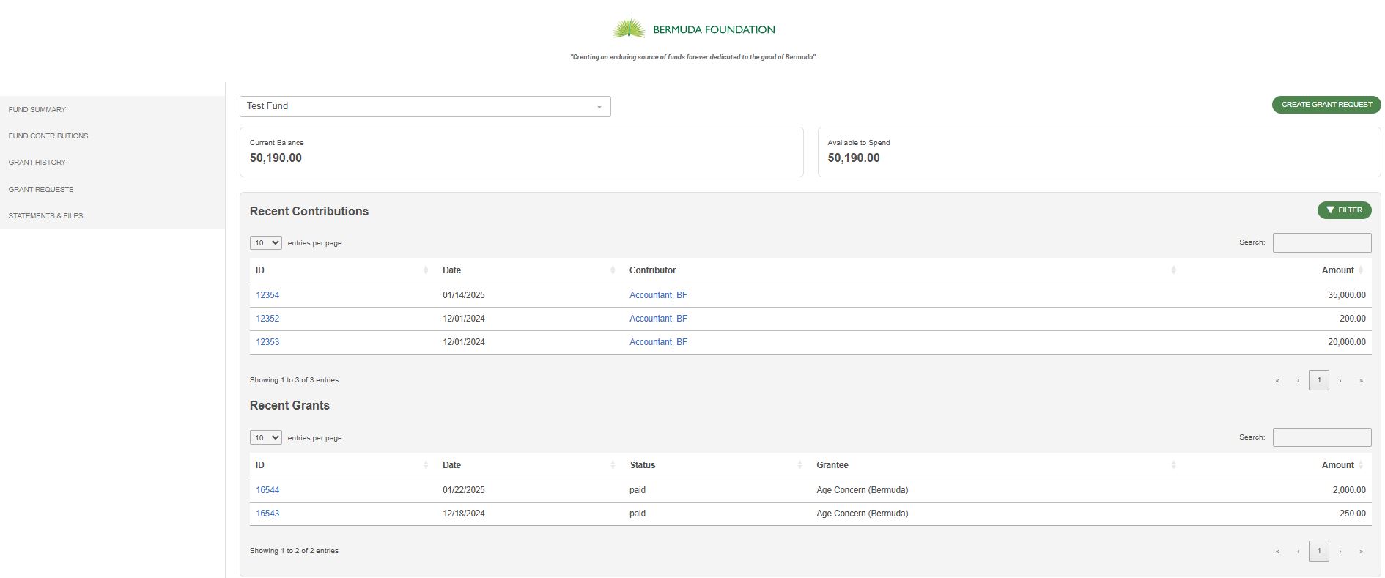Go to first page of Recent Grants
Viewport: 1385px width, 578px height.
pyautogui.click(x=1277, y=551)
